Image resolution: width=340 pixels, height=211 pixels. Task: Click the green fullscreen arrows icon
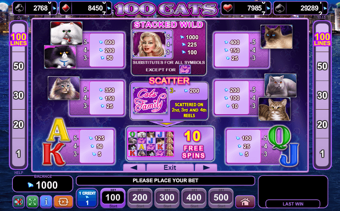(33, 202)
